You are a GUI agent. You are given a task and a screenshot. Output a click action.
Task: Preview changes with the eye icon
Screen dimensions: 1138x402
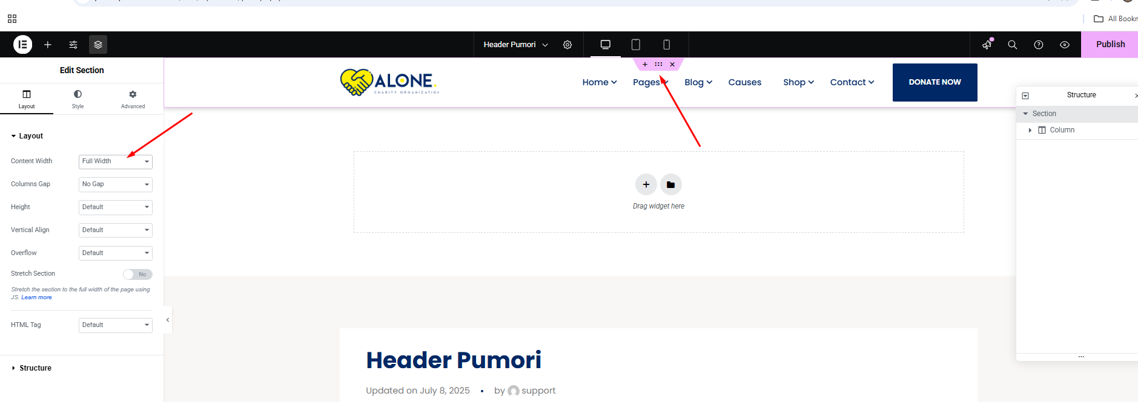pos(1065,45)
